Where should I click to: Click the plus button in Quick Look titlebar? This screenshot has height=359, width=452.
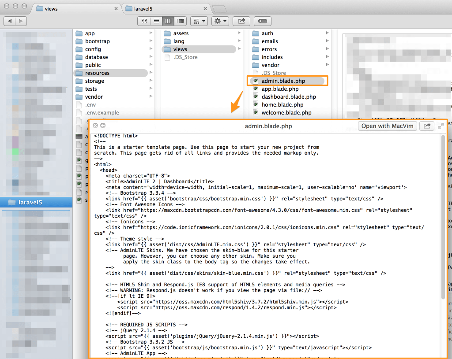[102, 126]
